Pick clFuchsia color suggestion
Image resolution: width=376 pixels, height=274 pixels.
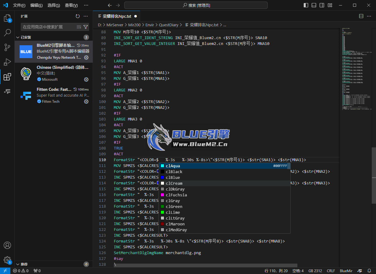coord(225,195)
